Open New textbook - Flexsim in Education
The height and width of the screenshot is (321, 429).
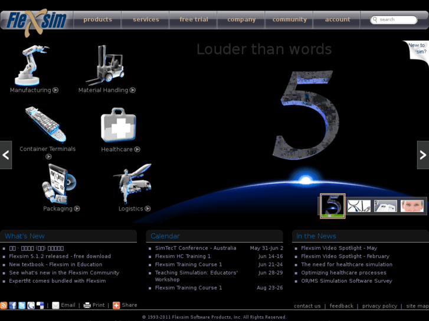point(55,264)
